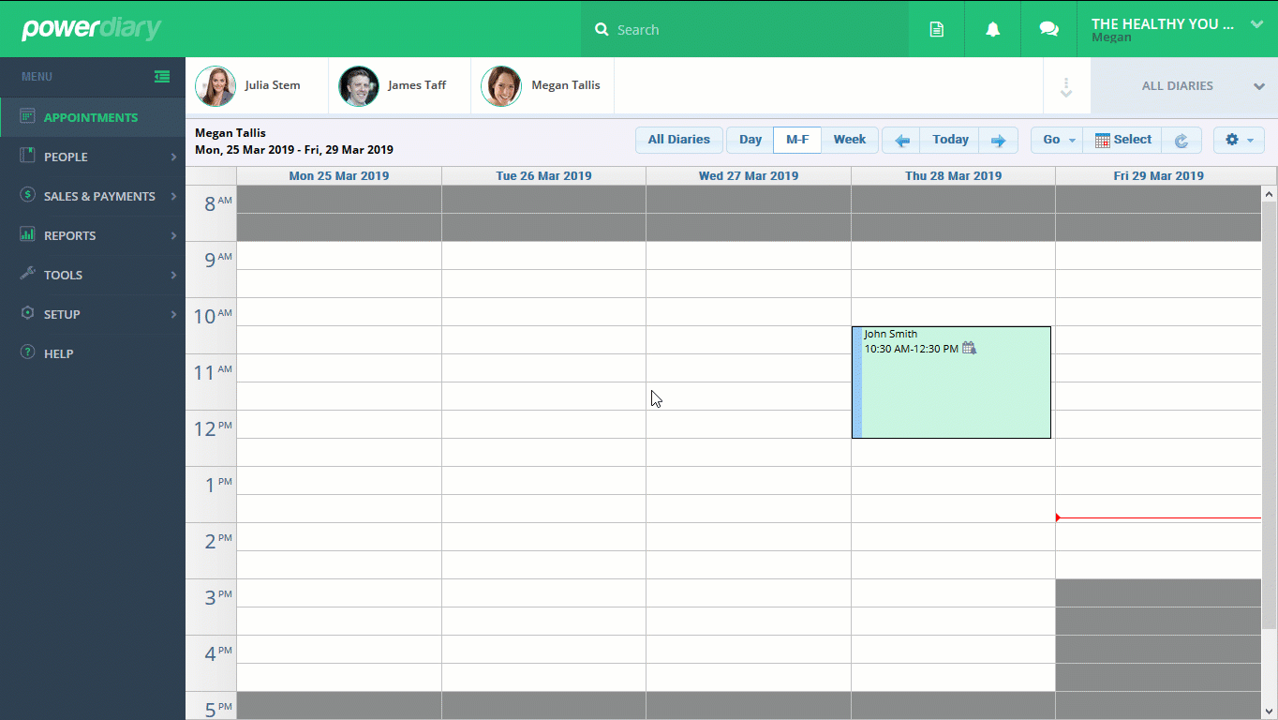This screenshot has height=720, width=1278.
Task: Expand the Setup menu
Action: pos(93,314)
